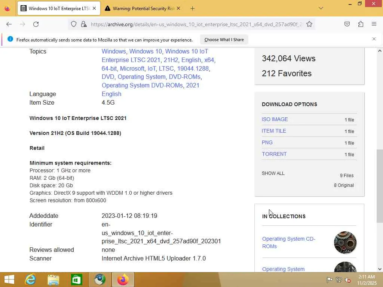This screenshot has width=383, height=287.
Task: Go back to the previous page
Action: coord(9,24)
